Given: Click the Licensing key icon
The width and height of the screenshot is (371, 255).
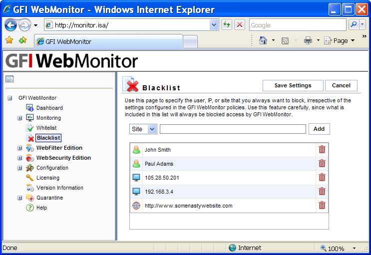Looking at the screenshot, I should pos(30,178).
